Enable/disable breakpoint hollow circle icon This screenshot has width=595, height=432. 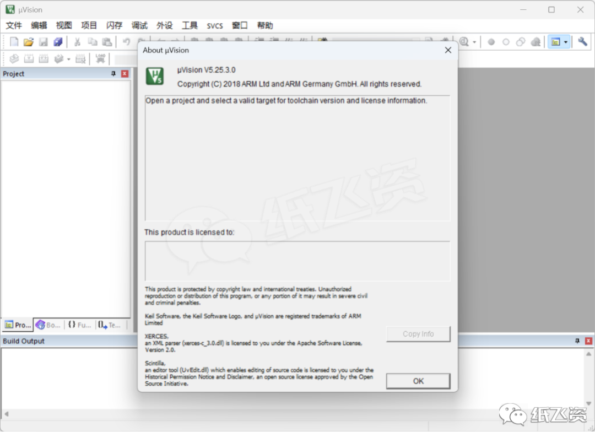[506, 42]
